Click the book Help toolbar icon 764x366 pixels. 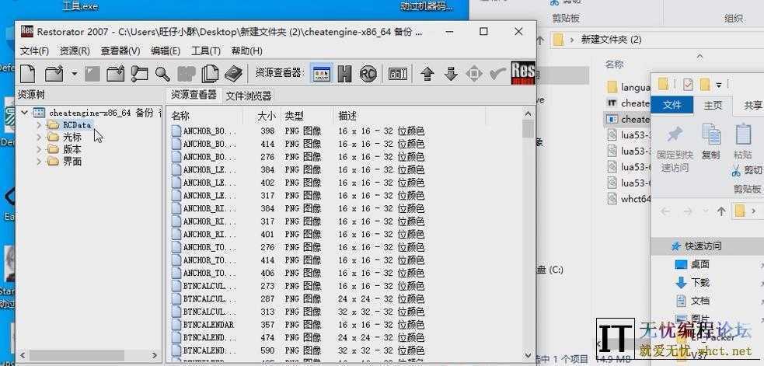coord(233,74)
